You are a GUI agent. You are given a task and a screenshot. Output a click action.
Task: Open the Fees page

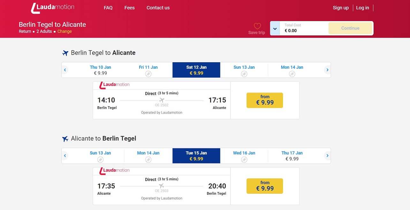pos(129,8)
